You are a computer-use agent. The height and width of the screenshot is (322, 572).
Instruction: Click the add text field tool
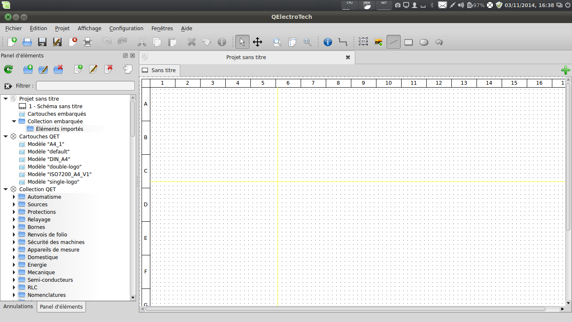(x=363, y=42)
